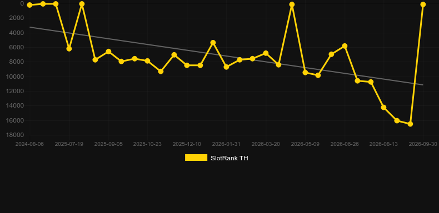439x213 pixels.
Task: Select the data point above 2025-10-23
Action: [148, 61]
